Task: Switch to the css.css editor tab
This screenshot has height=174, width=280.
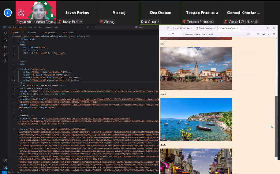Action: pos(33,32)
